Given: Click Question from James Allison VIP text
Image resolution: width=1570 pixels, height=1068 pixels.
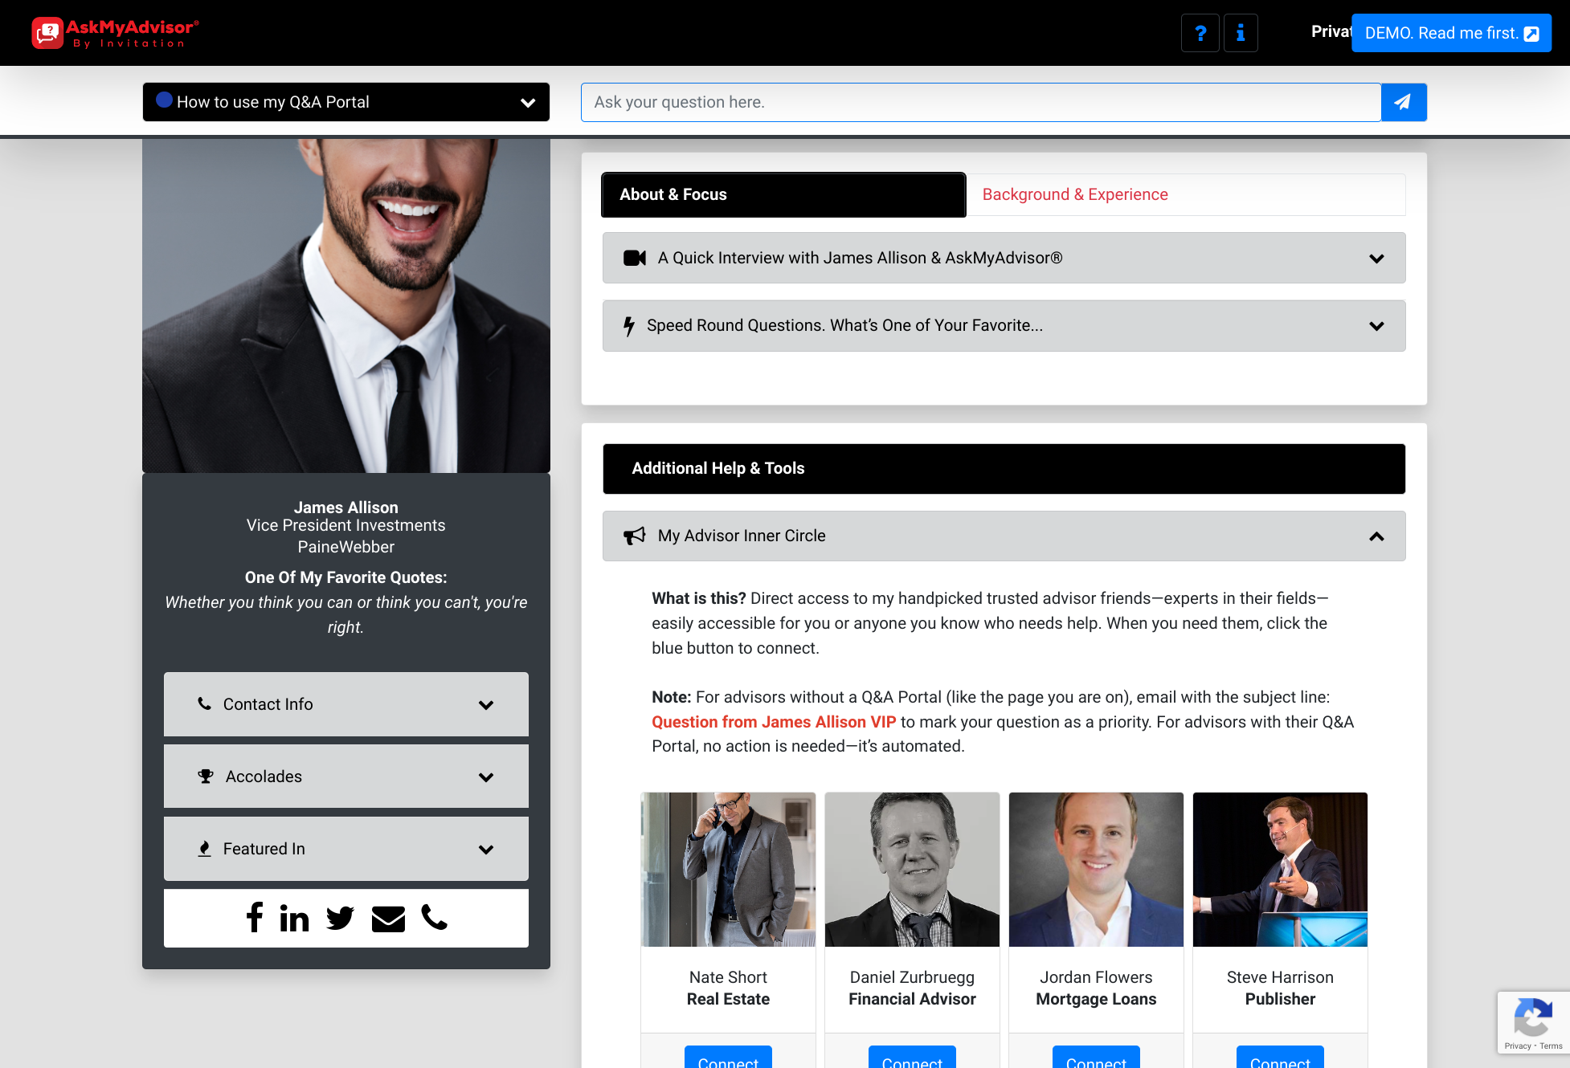Looking at the screenshot, I should (774, 722).
